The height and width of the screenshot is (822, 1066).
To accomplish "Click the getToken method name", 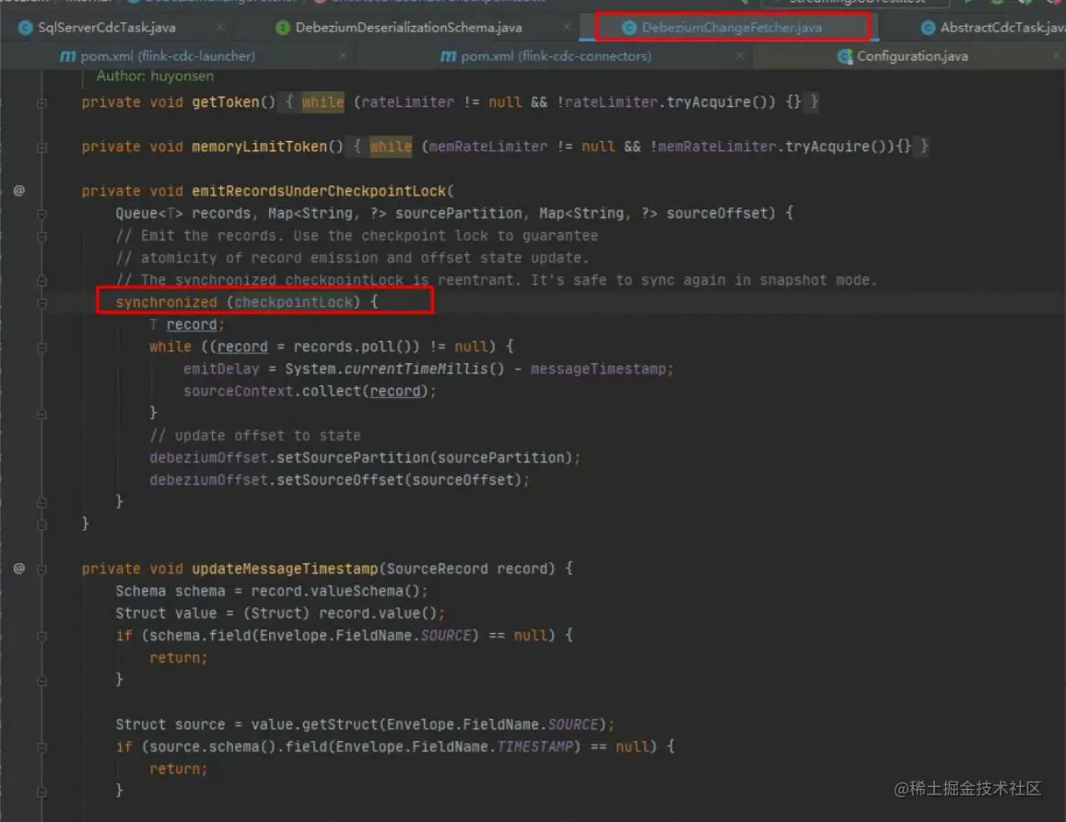I will 226,102.
